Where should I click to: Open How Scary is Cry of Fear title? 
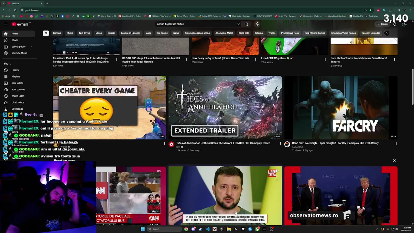coord(220,58)
